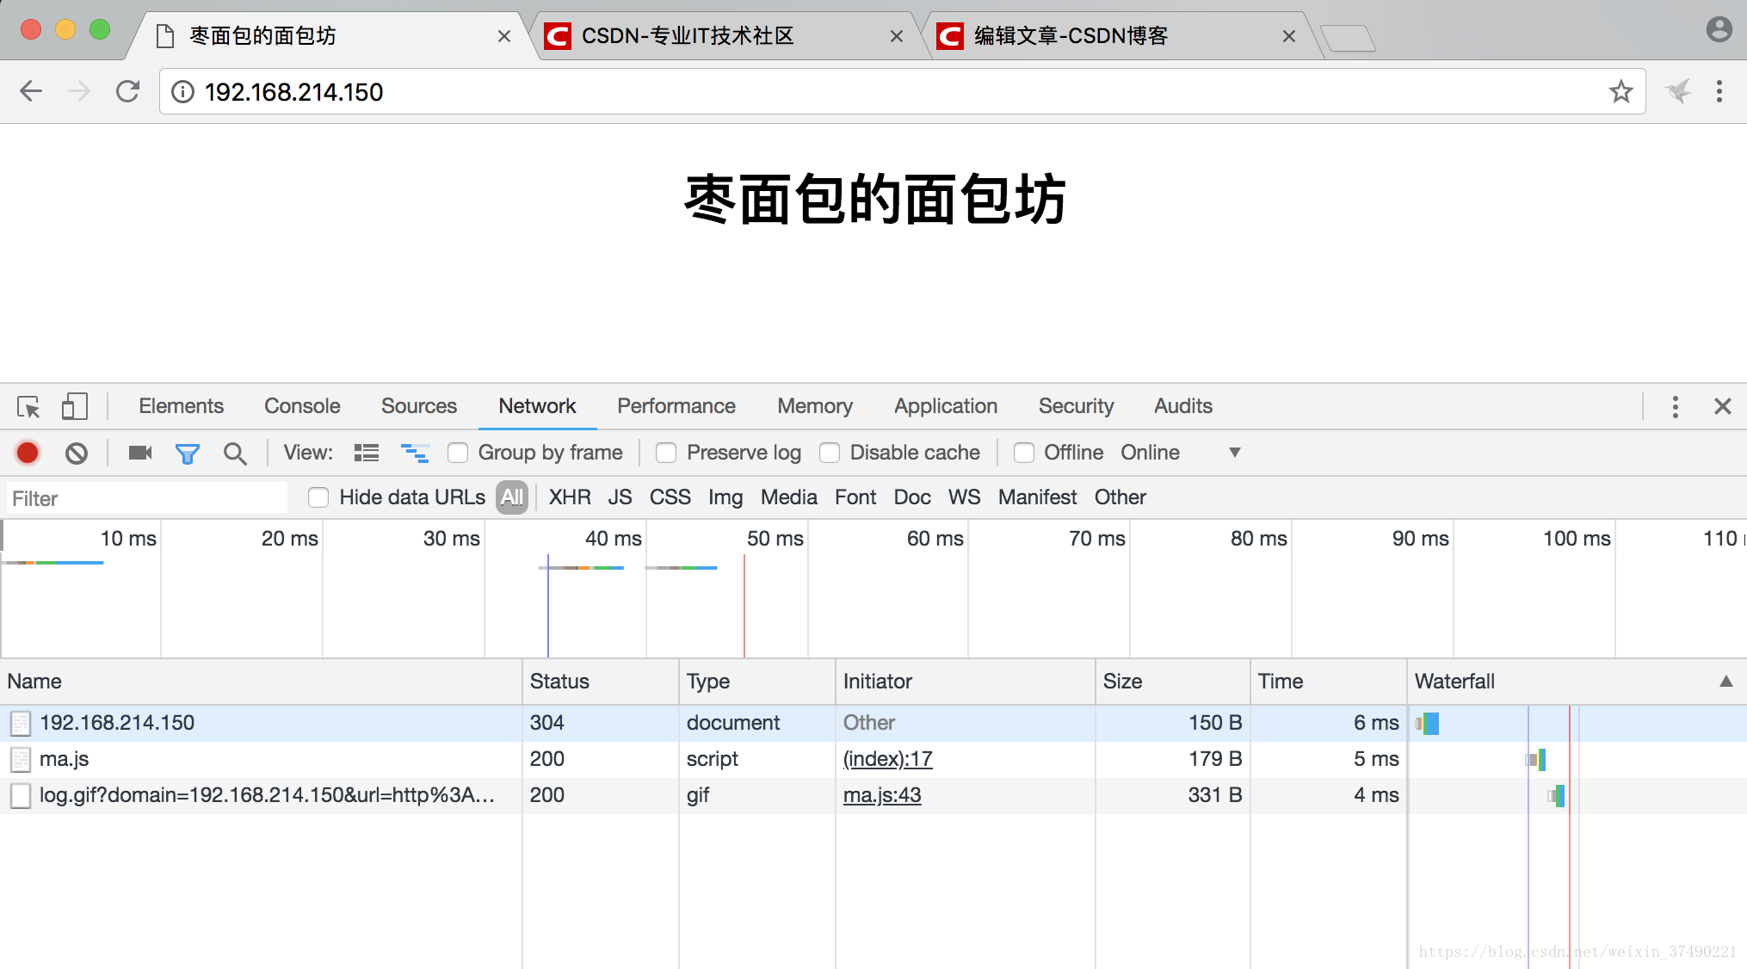Select the All filter type

coord(512,497)
